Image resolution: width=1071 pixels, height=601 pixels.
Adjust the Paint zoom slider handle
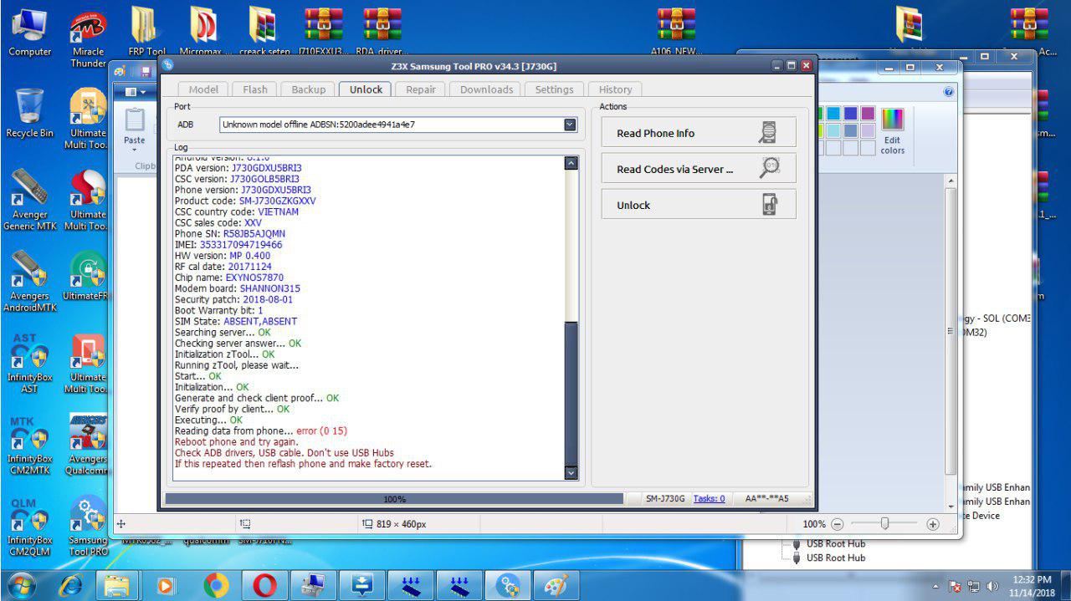point(885,523)
